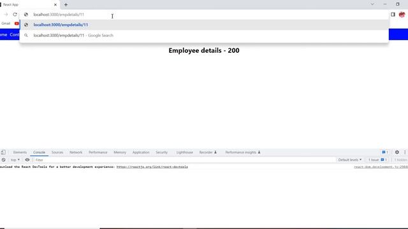Image resolution: width=408 pixels, height=229 pixels.
Task: Click the 1 hidden messages label
Action: click(x=400, y=160)
